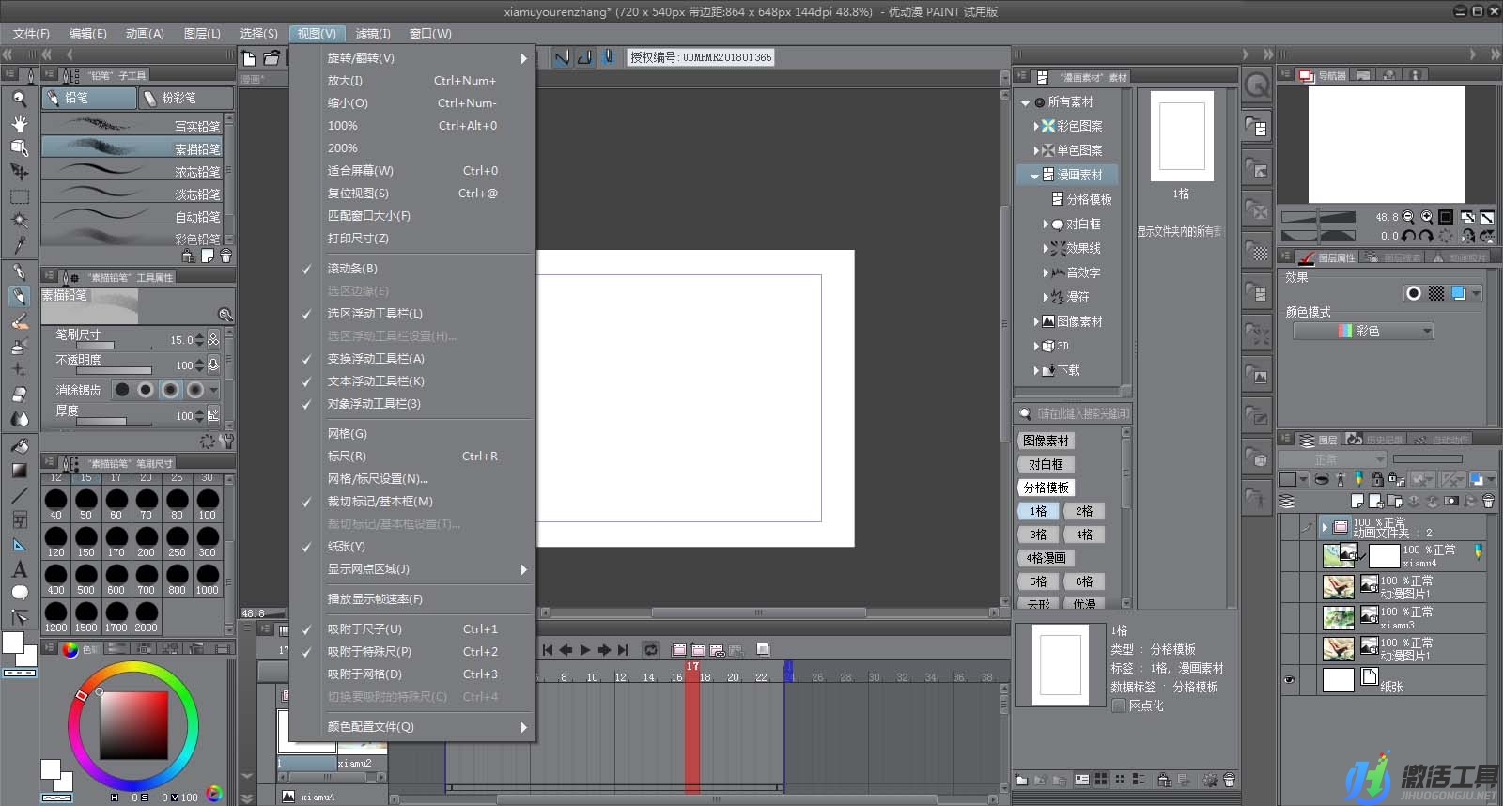The image size is (1504, 806).
Task: Adjust the 不透明度 opacity slider
Action: [x=114, y=370]
